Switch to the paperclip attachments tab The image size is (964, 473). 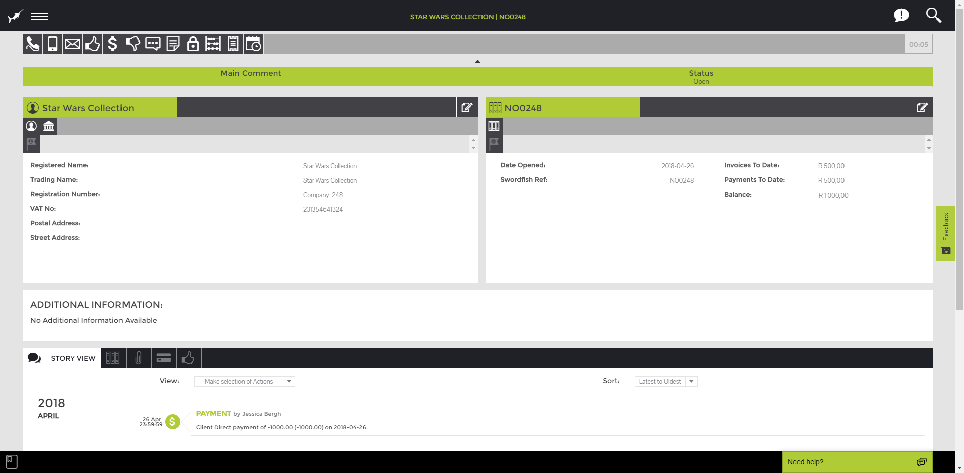[139, 358]
